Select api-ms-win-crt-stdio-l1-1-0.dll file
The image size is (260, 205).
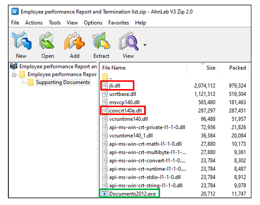tap(145, 177)
